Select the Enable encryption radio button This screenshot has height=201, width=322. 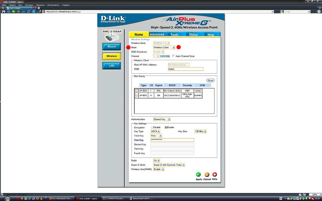166,127
